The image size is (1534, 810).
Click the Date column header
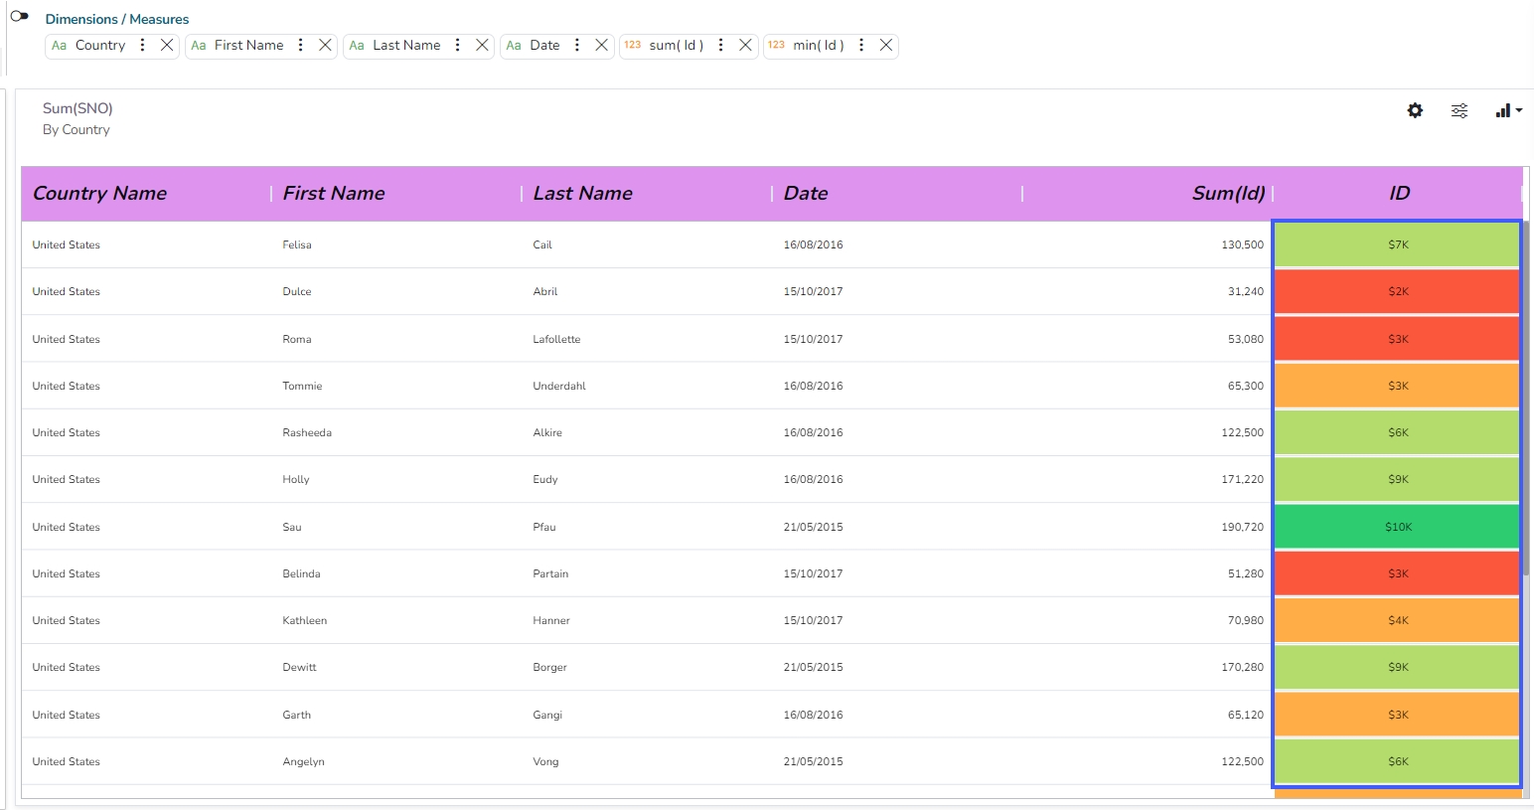pos(806,194)
